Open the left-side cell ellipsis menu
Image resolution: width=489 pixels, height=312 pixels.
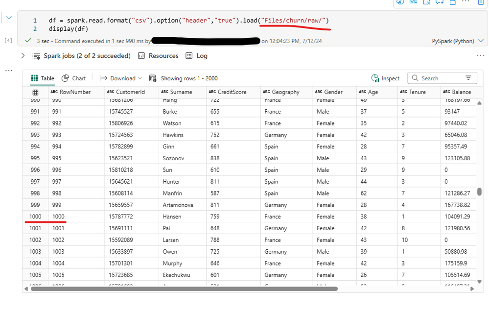[9, 71]
